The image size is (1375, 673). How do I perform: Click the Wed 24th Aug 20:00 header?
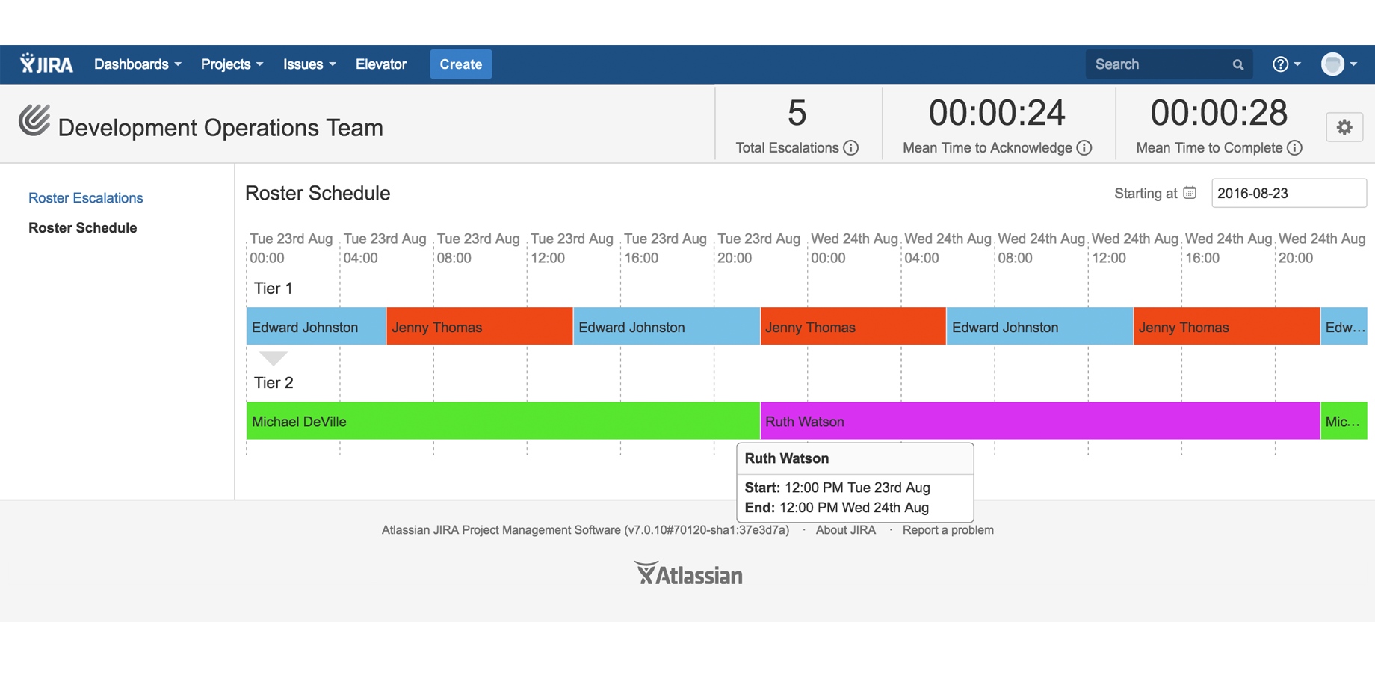(x=1322, y=248)
